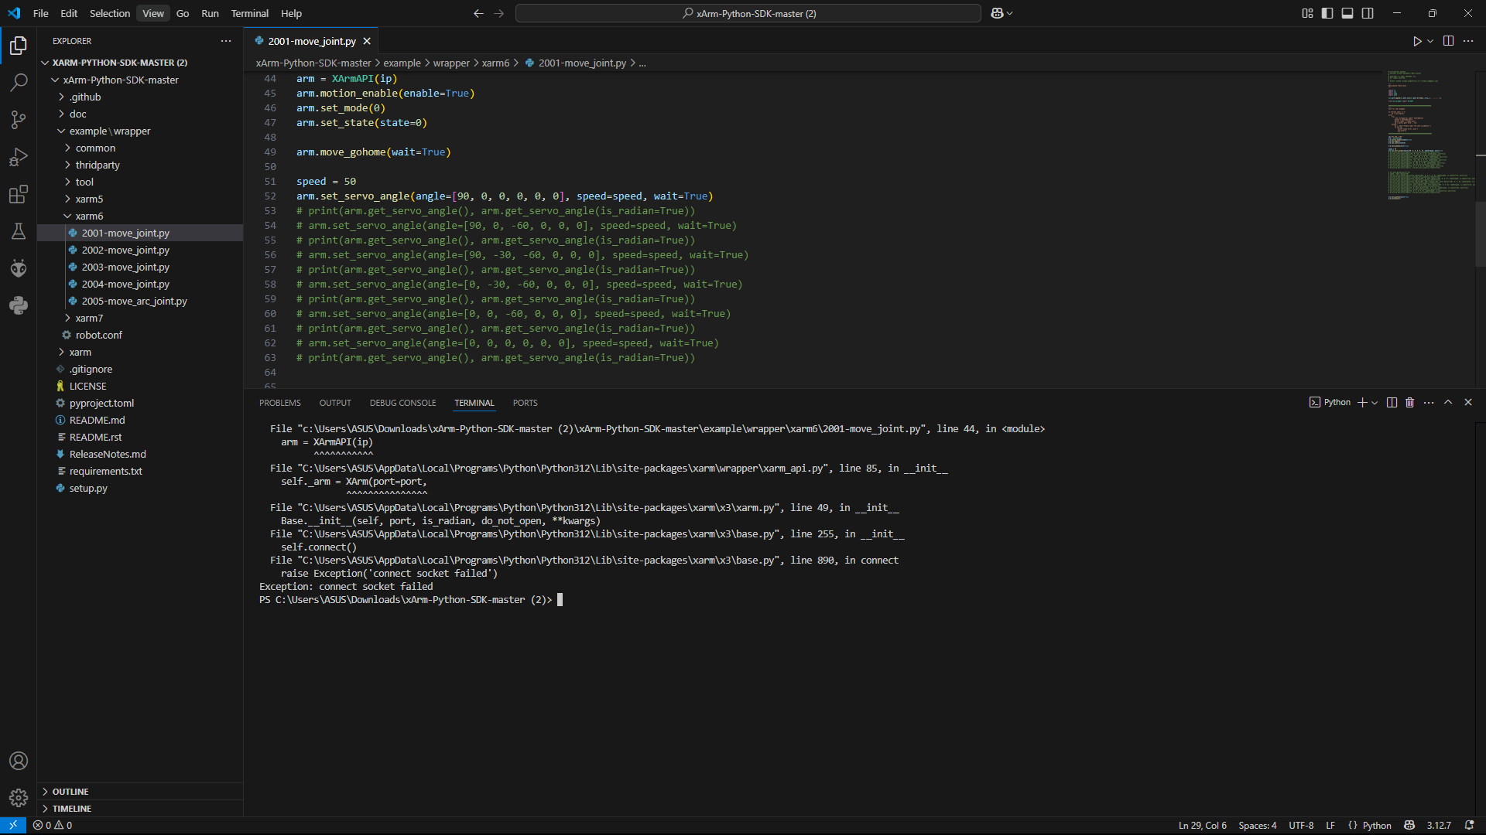This screenshot has width=1486, height=835.
Task: Open the Copilot chat icon in title bar
Action: 997,13
